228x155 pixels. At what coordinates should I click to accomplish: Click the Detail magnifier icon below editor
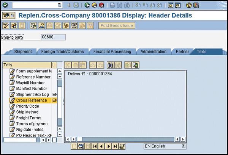click(x=81, y=146)
